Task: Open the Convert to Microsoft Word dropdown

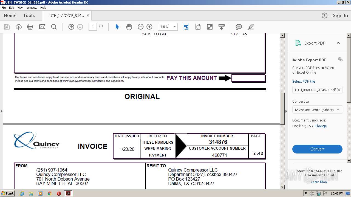Action: pyautogui.click(x=317, y=110)
